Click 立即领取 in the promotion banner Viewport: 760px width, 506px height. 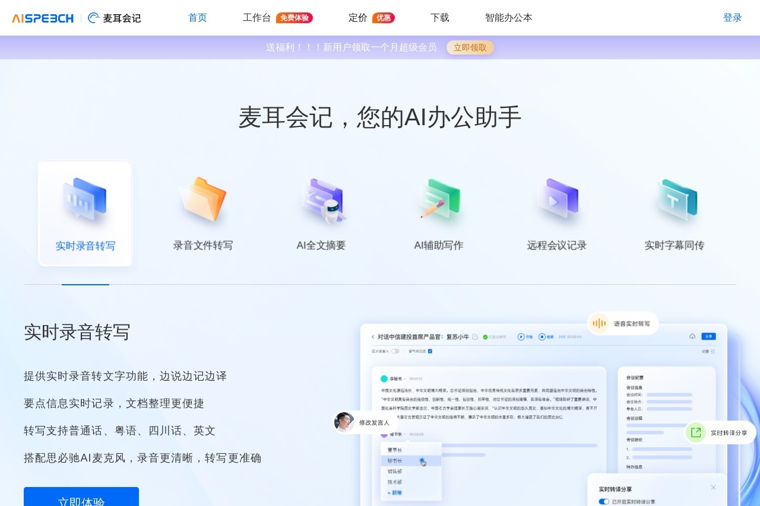(x=470, y=47)
